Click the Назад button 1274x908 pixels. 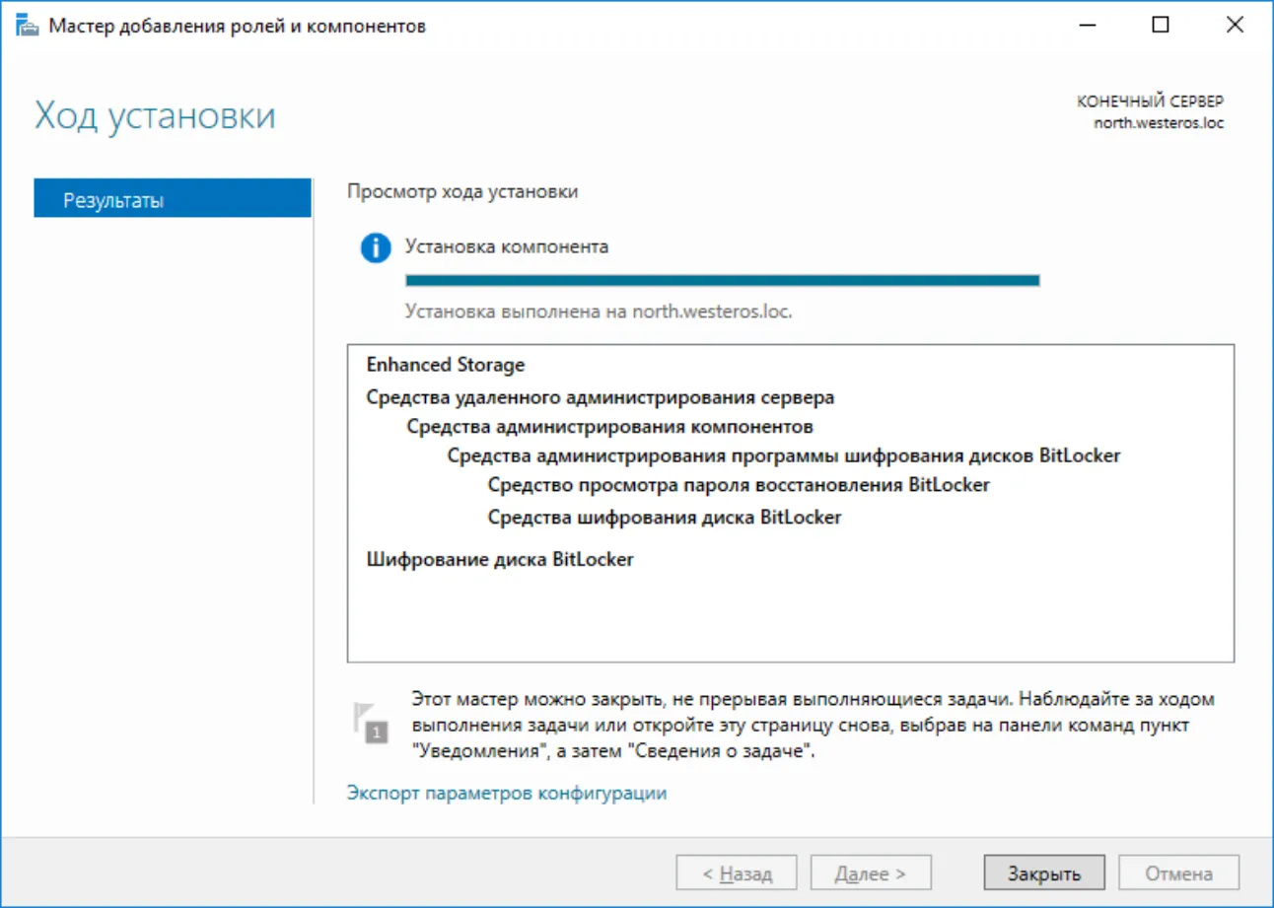point(737,873)
